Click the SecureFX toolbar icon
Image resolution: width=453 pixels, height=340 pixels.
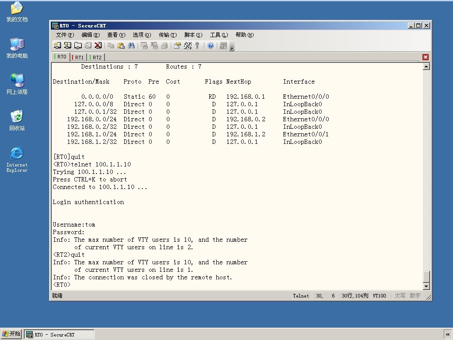pos(223,46)
